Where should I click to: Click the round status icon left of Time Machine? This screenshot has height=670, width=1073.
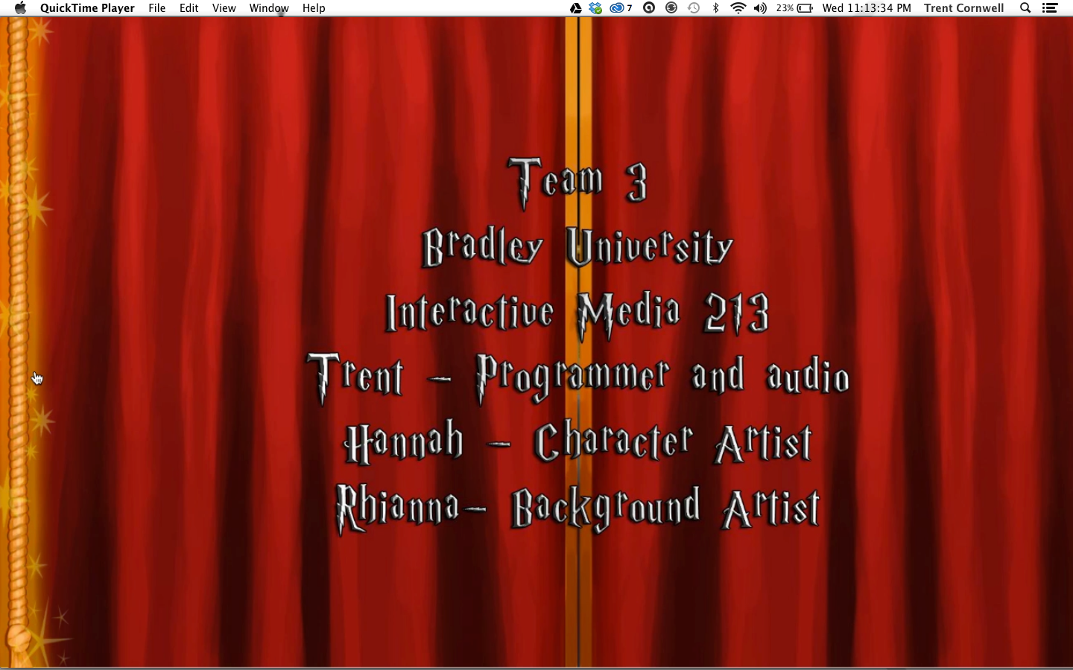point(671,8)
